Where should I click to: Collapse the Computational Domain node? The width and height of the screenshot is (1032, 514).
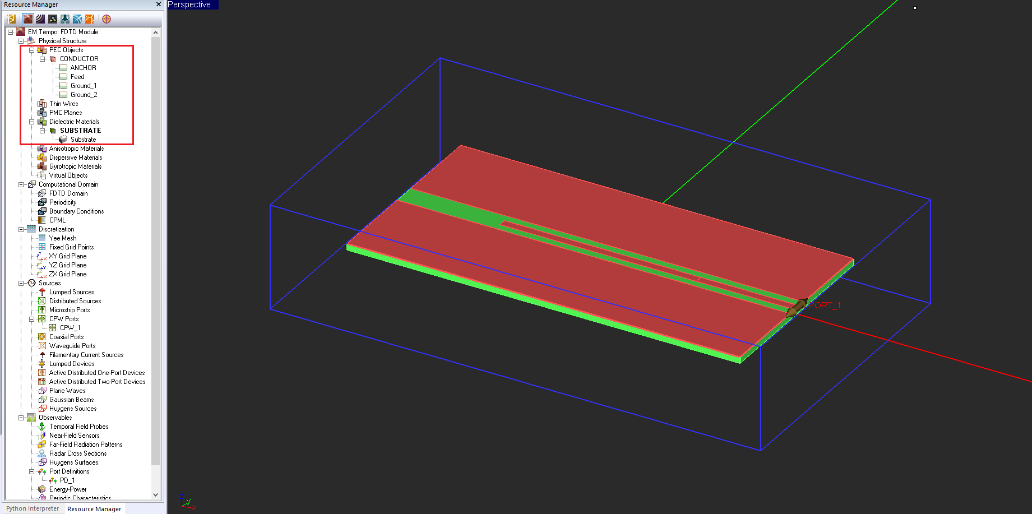coord(21,184)
